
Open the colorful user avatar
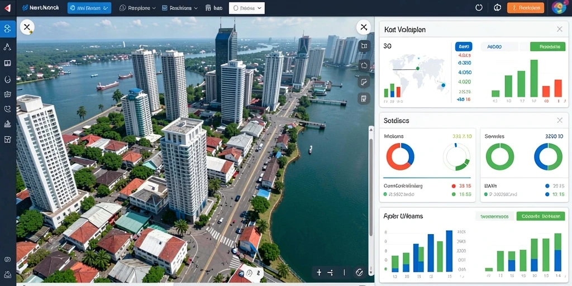[x=559, y=7]
